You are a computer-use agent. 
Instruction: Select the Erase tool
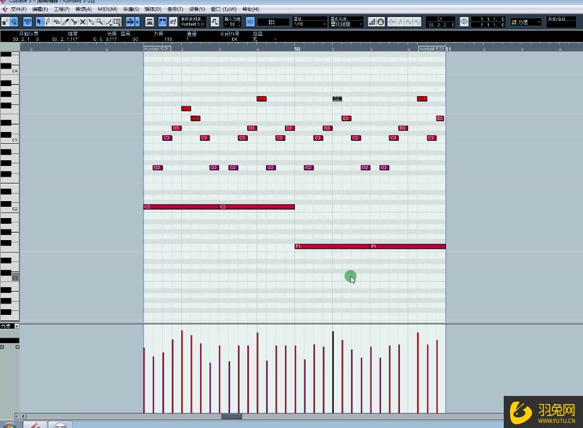tap(57, 22)
